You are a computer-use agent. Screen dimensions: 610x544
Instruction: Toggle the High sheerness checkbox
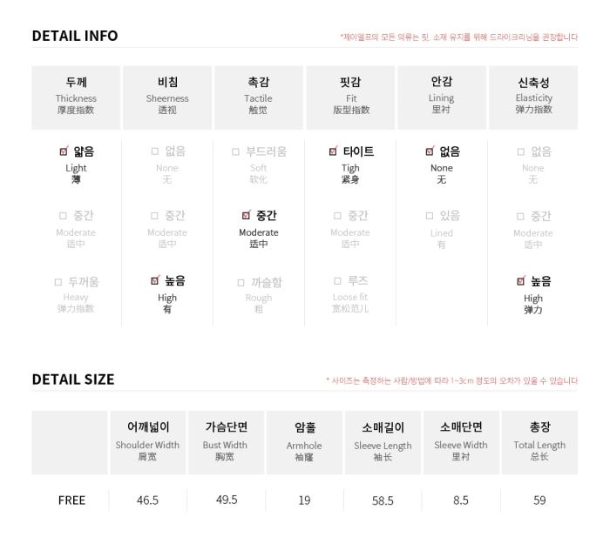pos(155,280)
